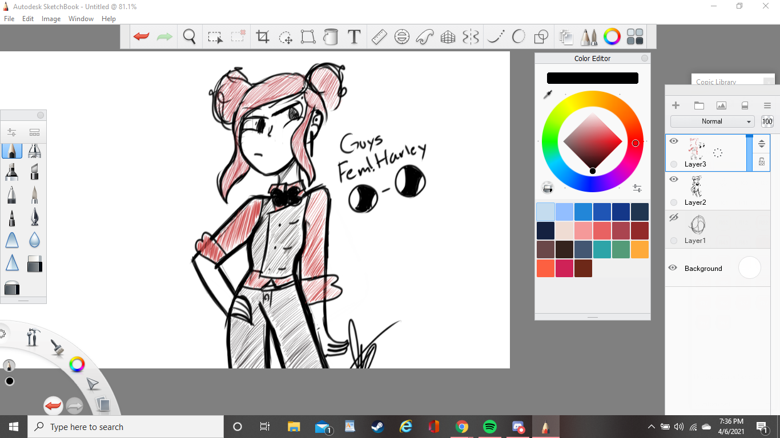Select the Layer2 thumbnail
The height and width of the screenshot is (438, 780).
point(696,186)
